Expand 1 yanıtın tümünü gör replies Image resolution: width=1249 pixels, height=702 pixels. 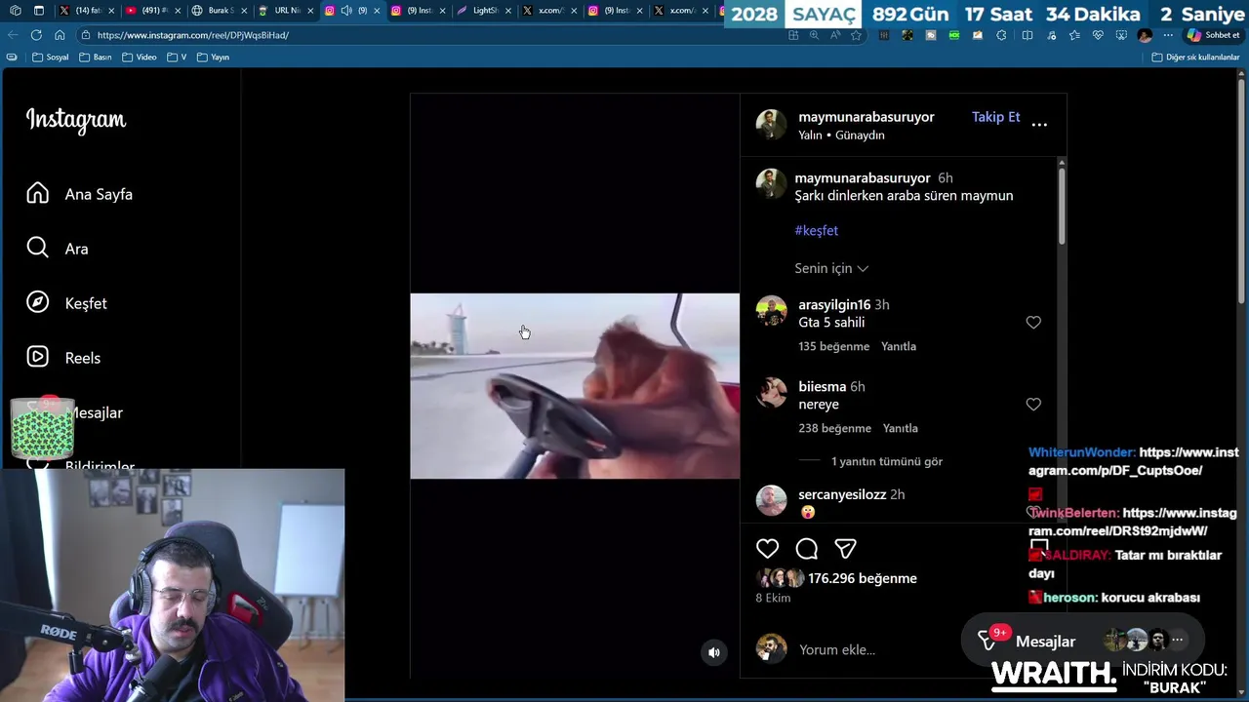887,461
